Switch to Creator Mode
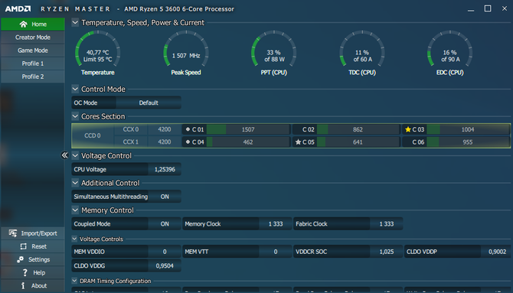This screenshot has height=293, width=513. (33, 37)
